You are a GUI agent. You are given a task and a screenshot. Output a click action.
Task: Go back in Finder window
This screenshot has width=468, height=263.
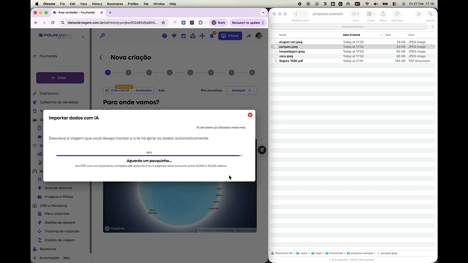click(x=296, y=14)
